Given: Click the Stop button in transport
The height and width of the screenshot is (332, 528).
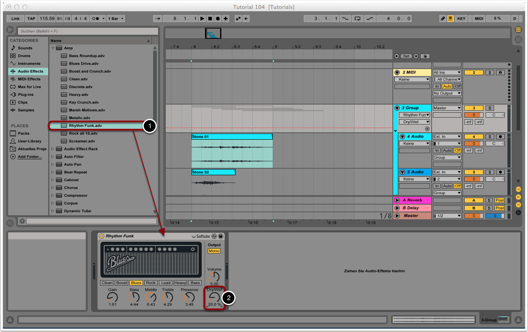Looking at the screenshot, I should click(x=210, y=18).
